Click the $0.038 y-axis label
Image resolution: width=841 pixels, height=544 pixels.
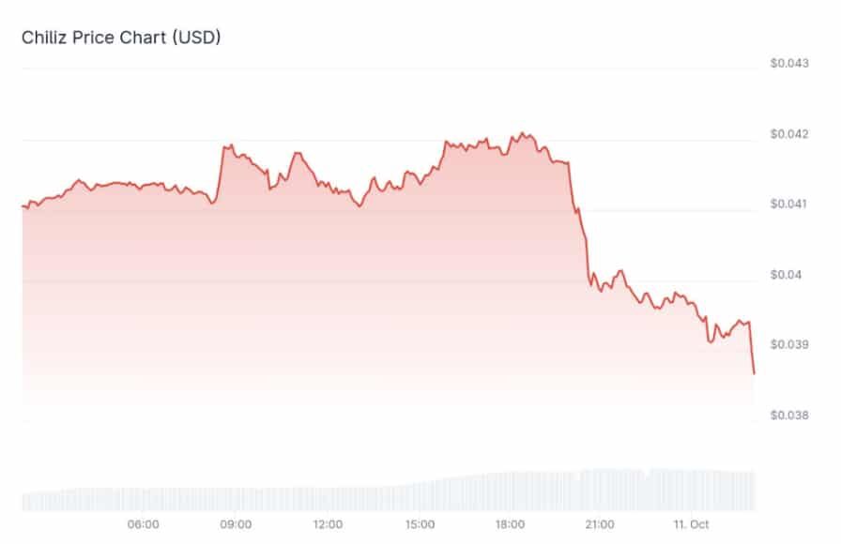789,415
